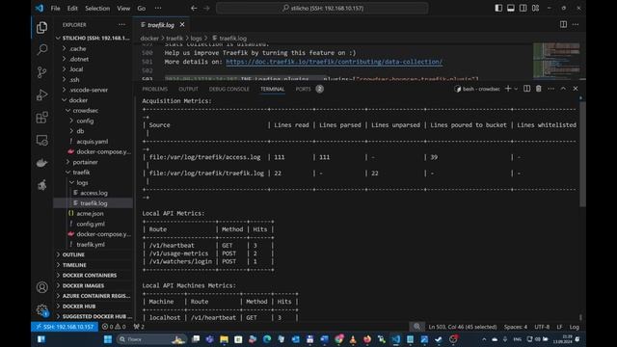
Task: Switch to the OUTPUT tab
Action: pos(188,89)
